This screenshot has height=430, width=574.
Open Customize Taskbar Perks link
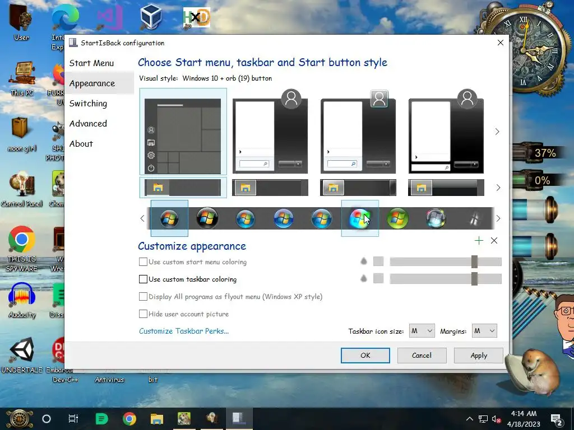(184, 331)
